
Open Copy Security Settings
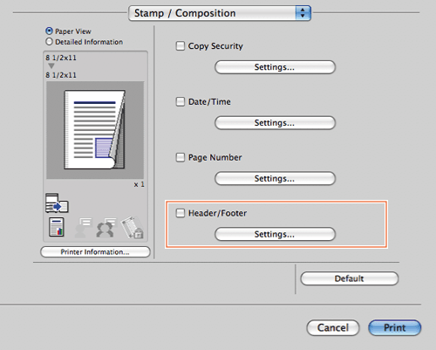coord(275,67)
